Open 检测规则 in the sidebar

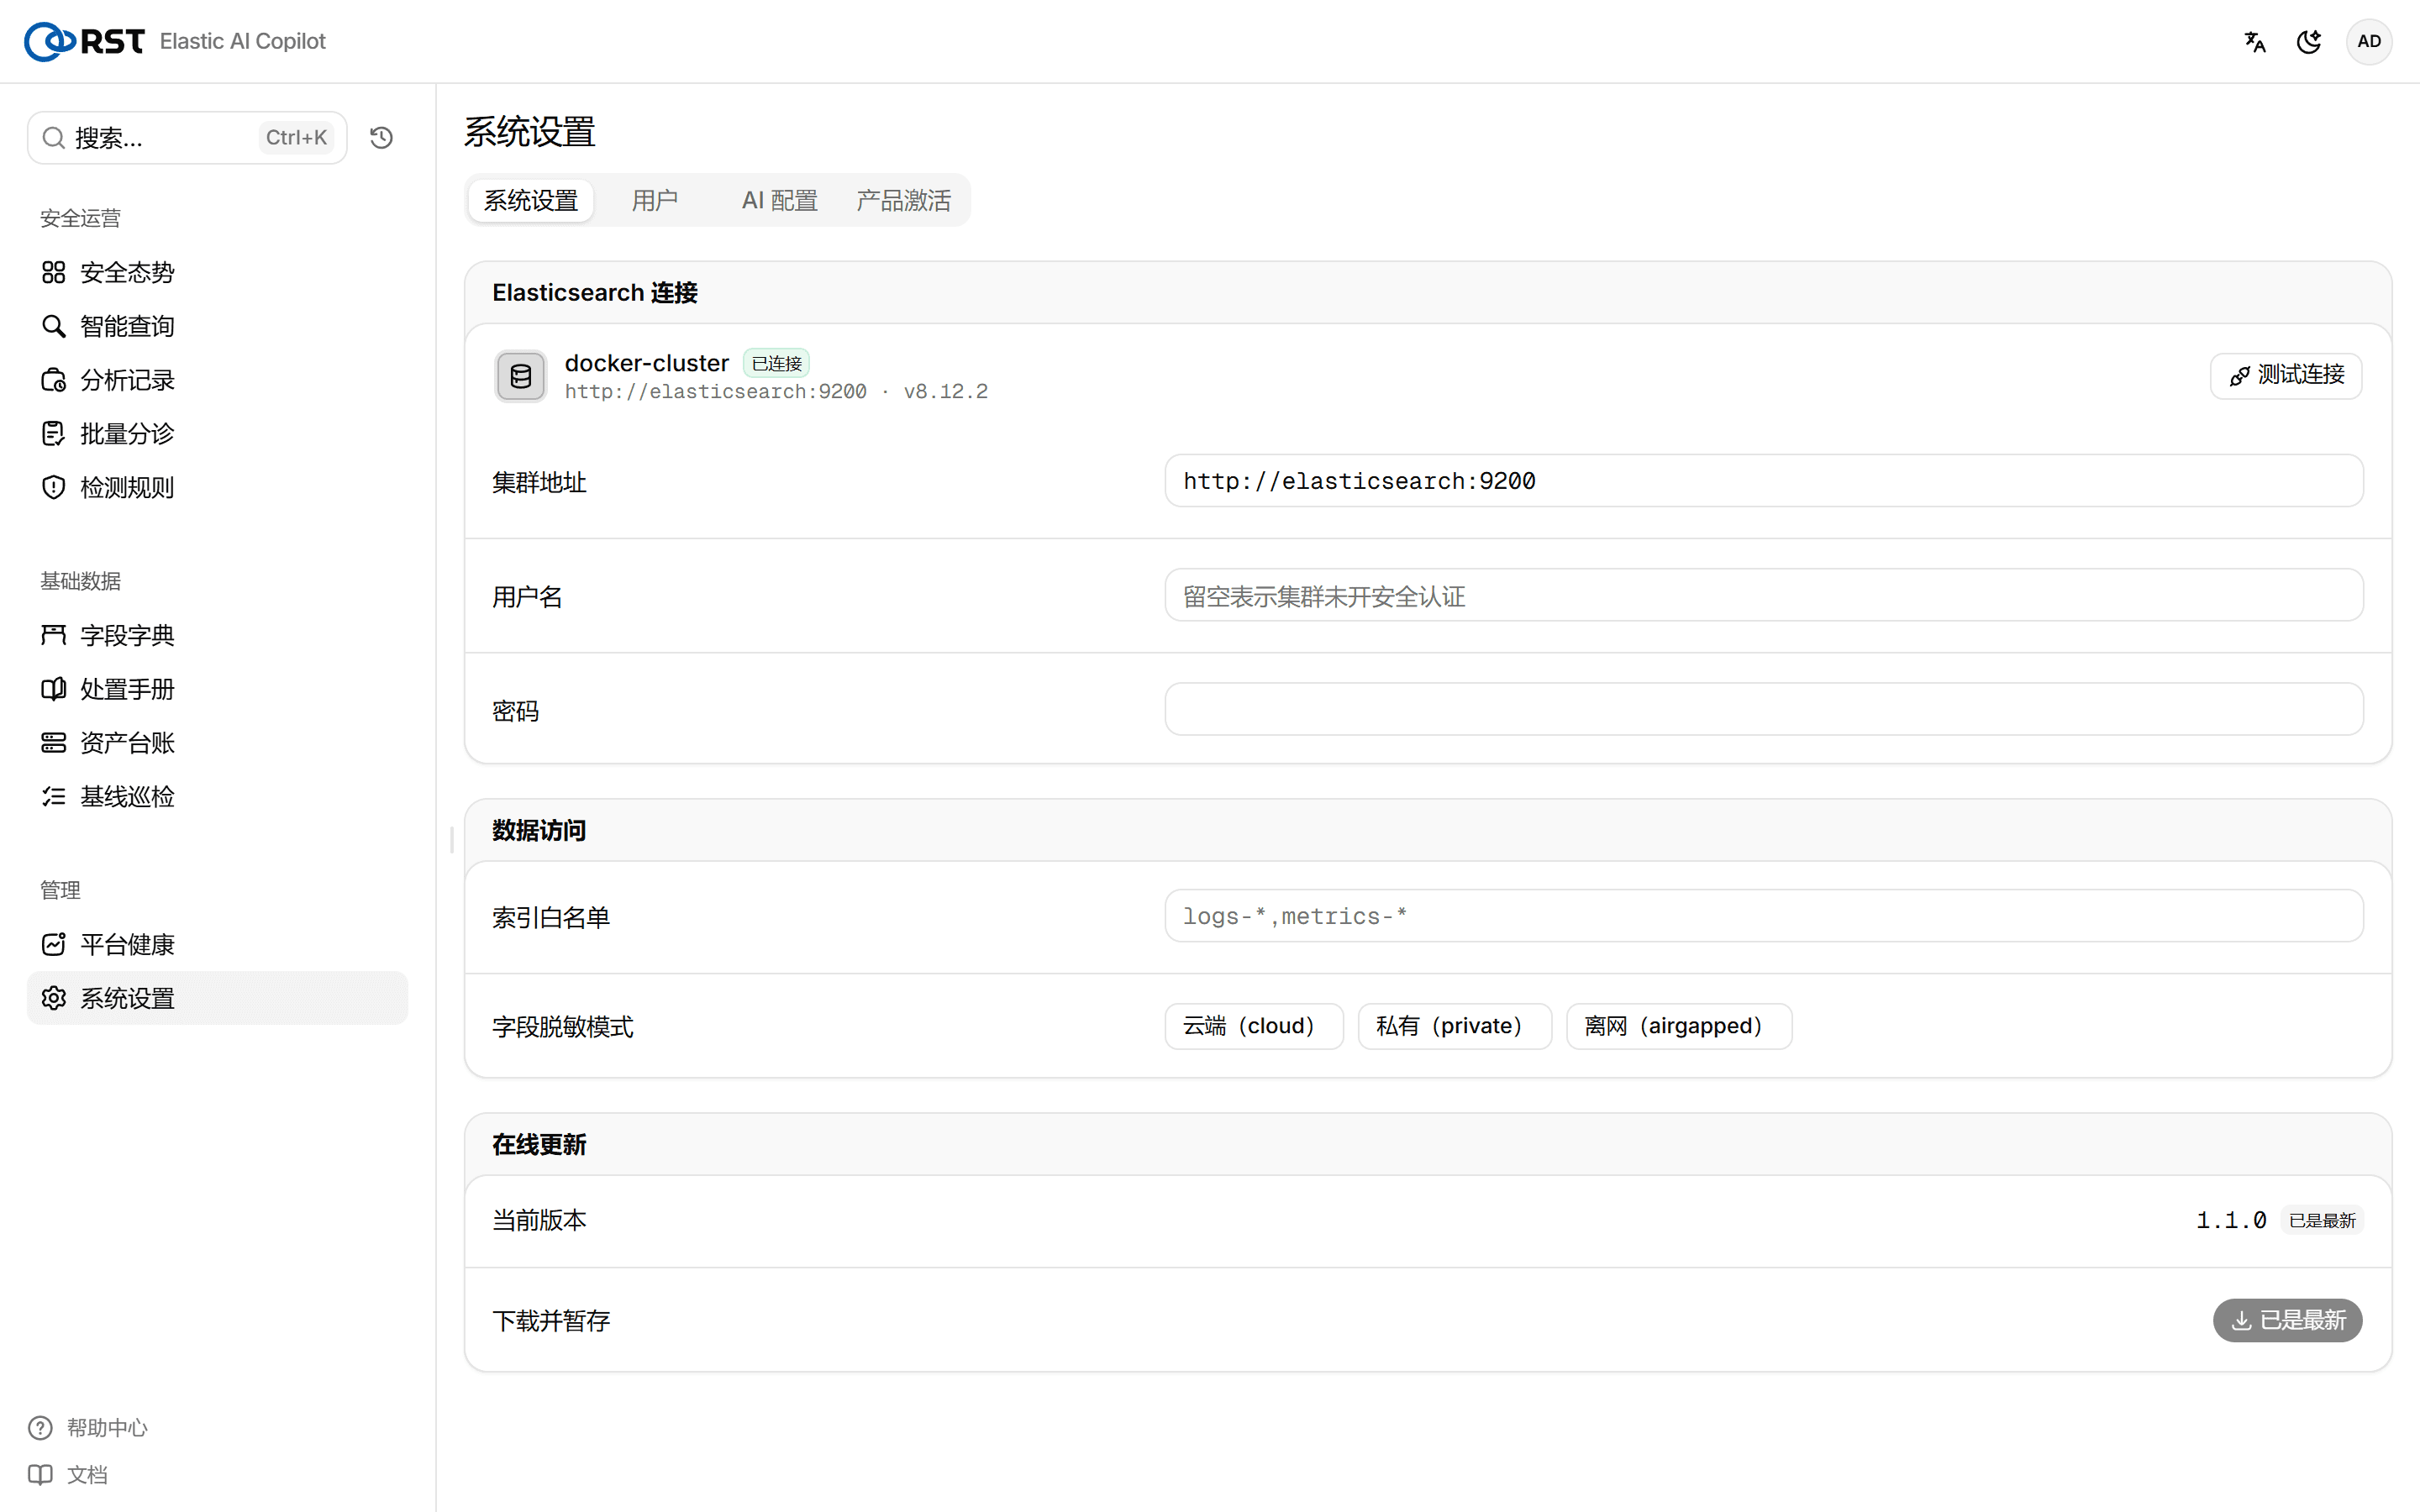[x=217, y=487]
